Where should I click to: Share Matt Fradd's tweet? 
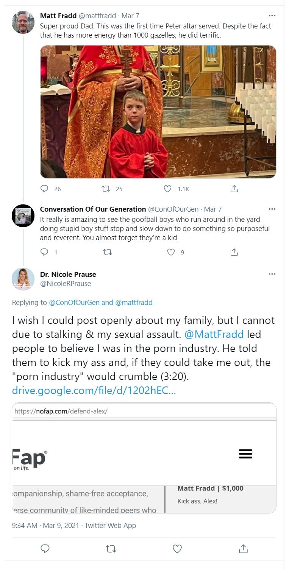tap(234, 188)
